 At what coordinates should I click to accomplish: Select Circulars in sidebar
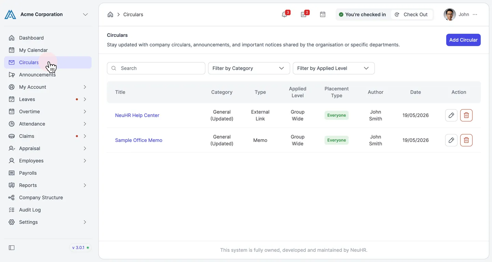point(48,62)
